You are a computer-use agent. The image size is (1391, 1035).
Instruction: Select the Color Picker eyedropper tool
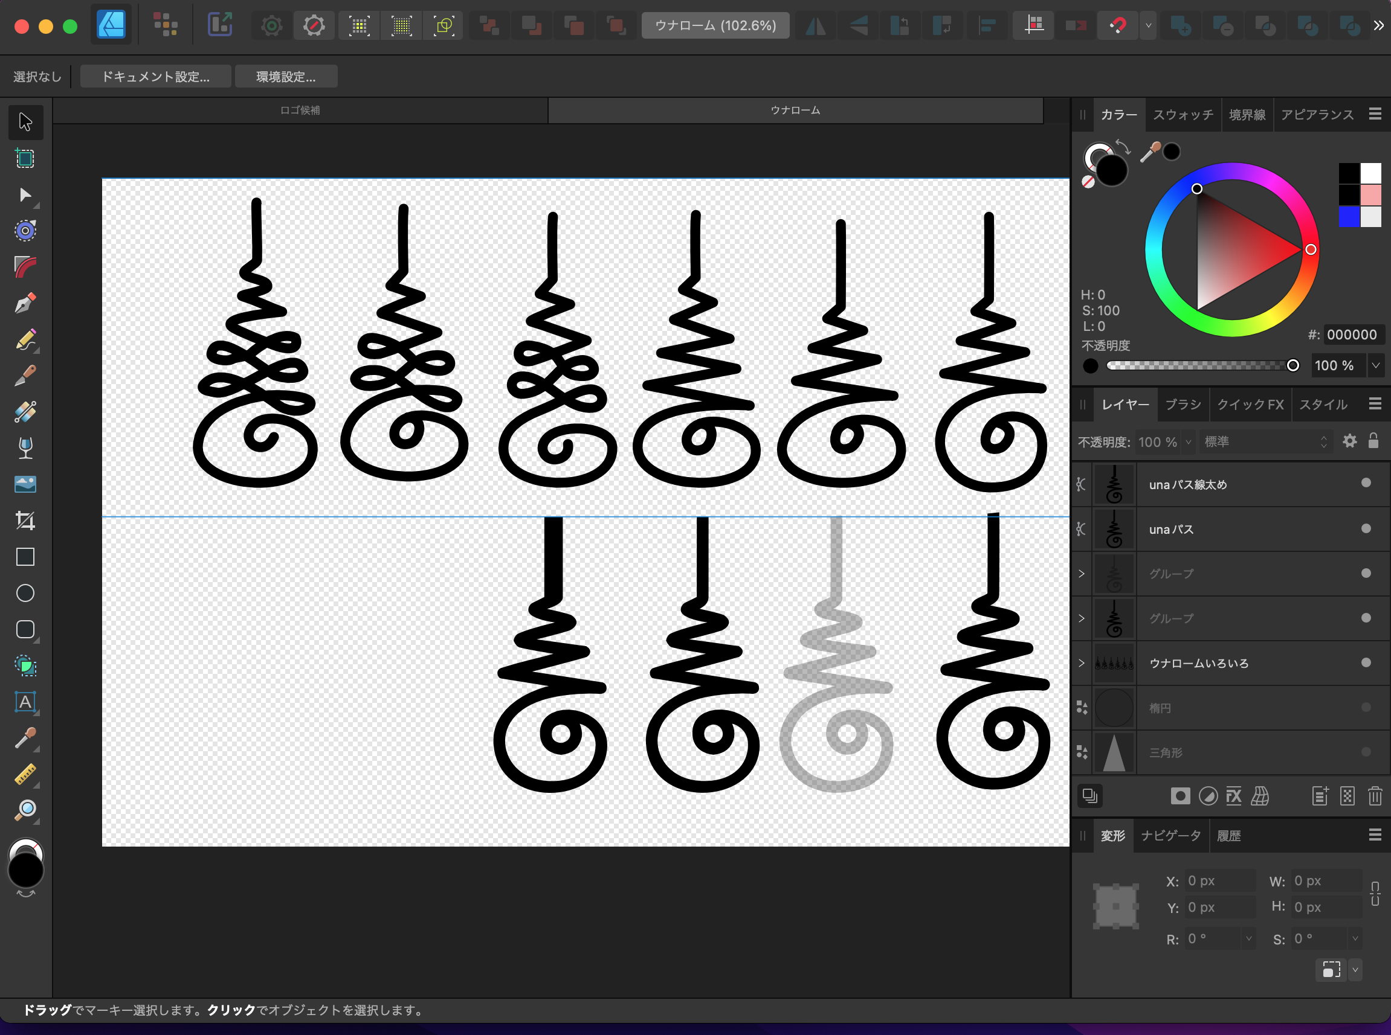[25, 738]
